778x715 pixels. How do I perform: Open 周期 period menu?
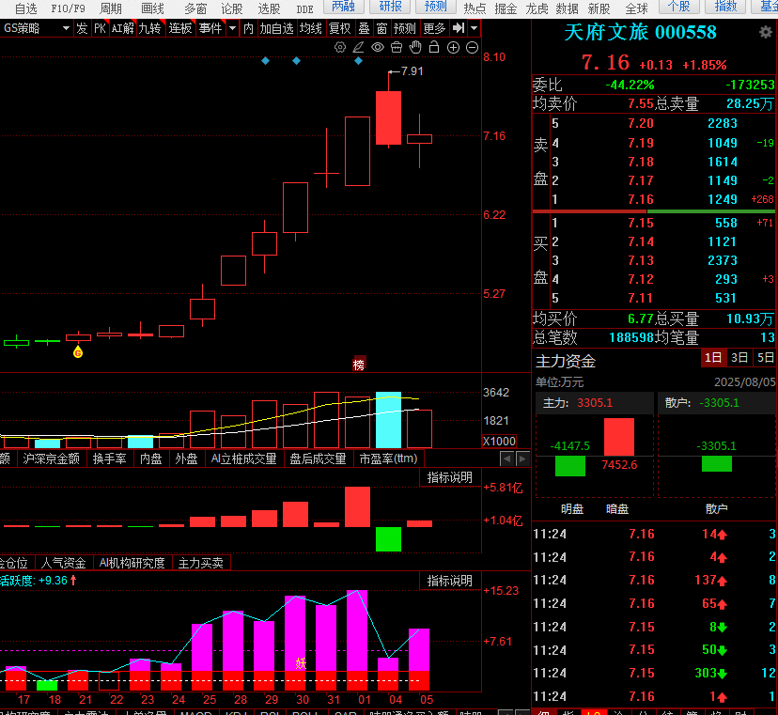tap(111, 8)
